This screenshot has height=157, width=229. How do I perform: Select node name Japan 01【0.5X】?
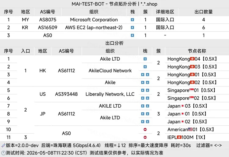tap(187, 114)
